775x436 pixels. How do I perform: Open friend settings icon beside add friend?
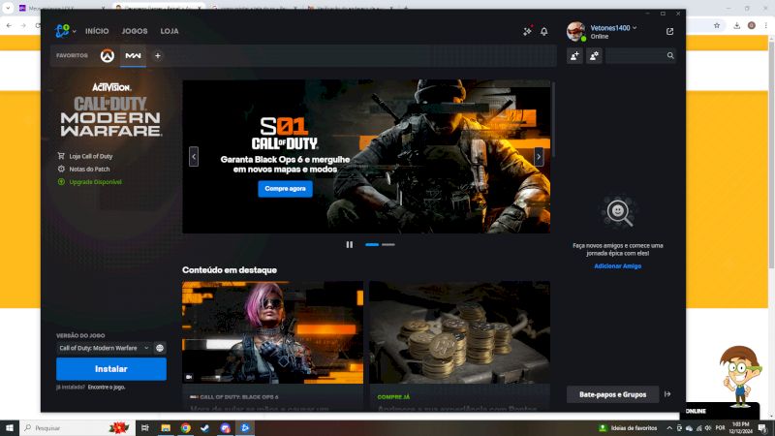click(x=594, y=56)
